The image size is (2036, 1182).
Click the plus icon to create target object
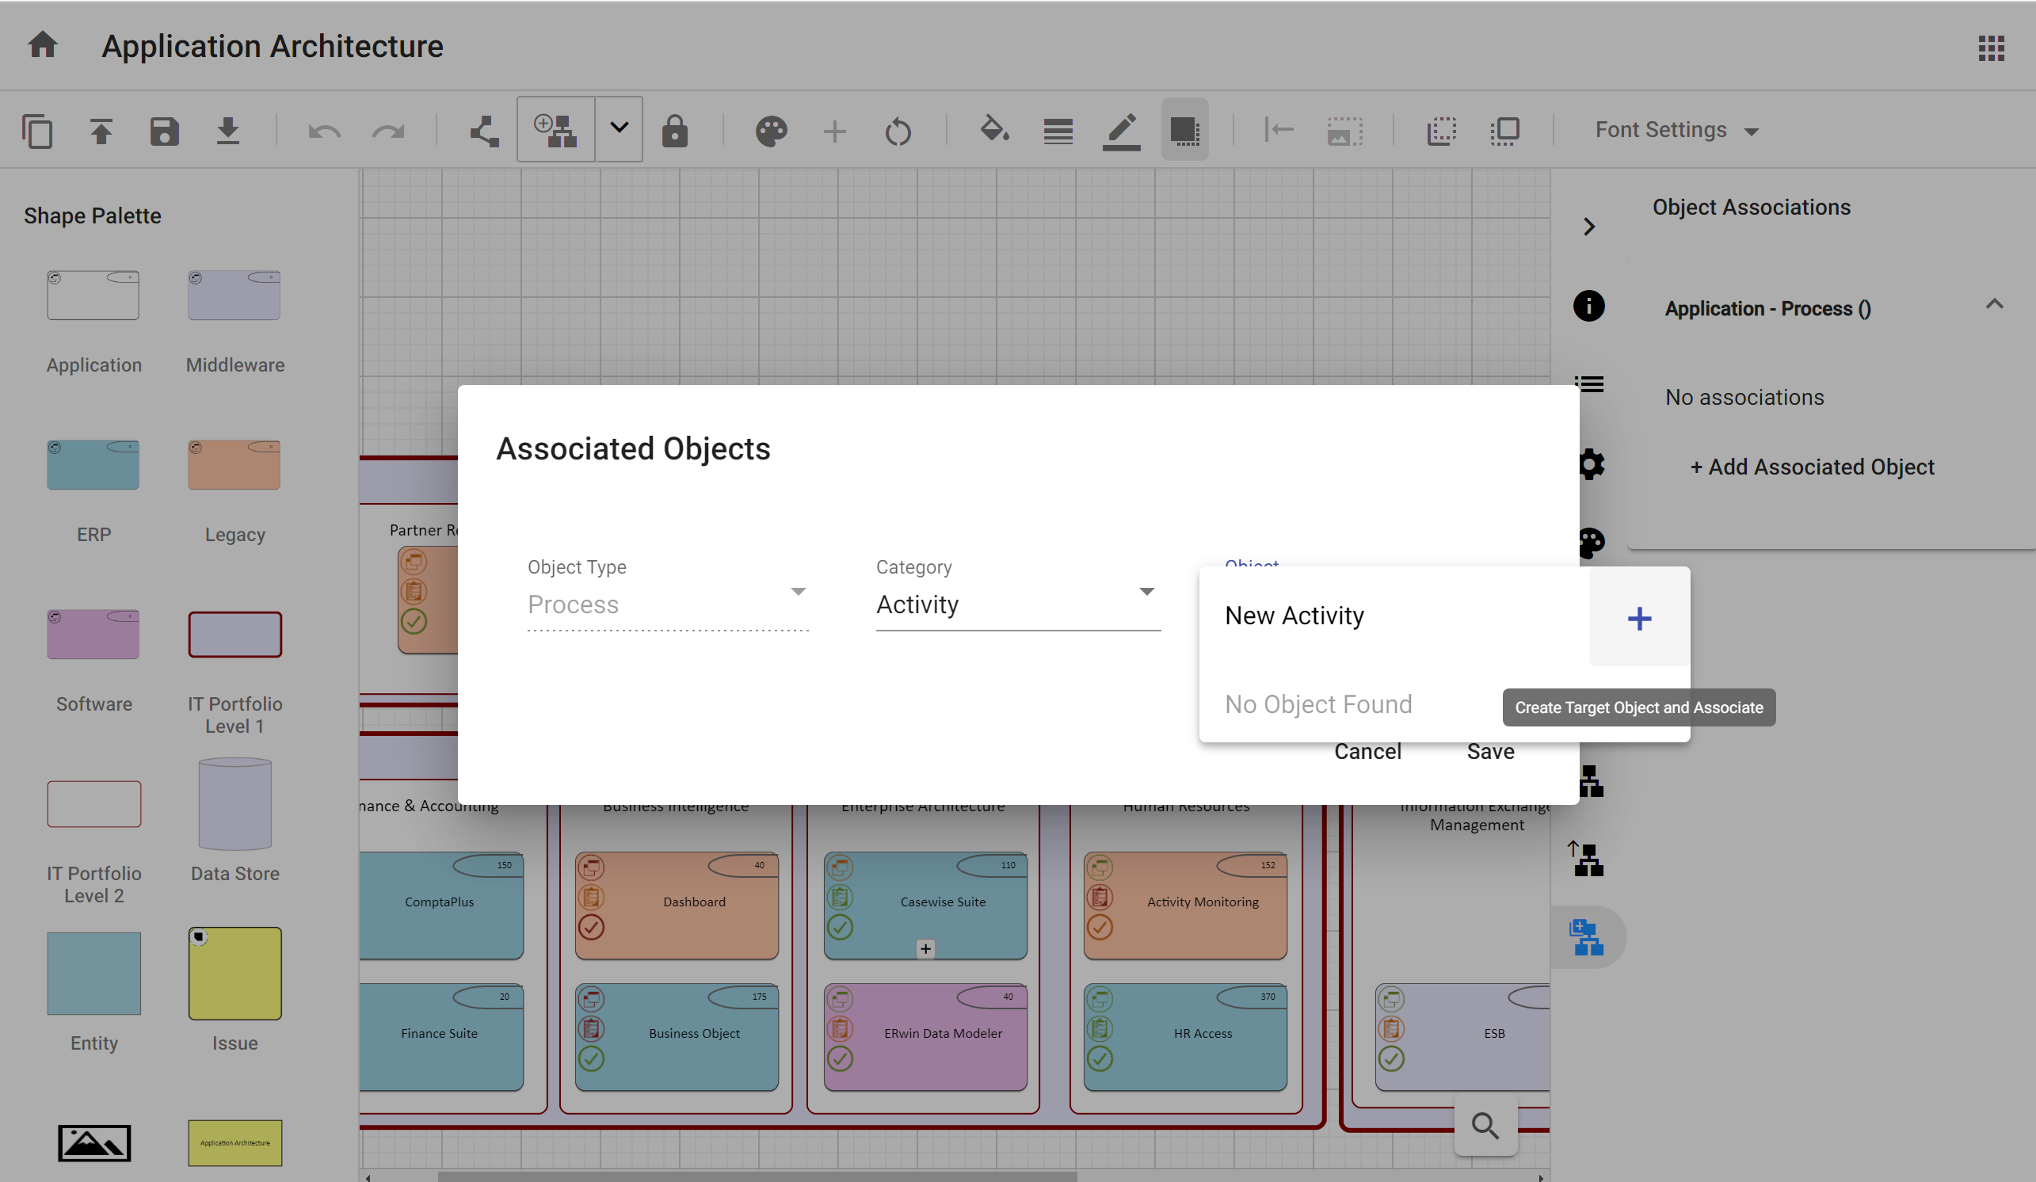coord(1638,618)
